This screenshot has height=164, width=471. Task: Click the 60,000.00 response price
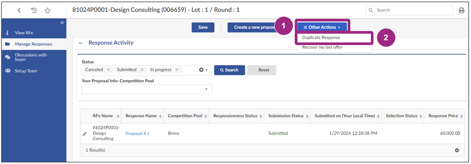(x=450, y=133)
